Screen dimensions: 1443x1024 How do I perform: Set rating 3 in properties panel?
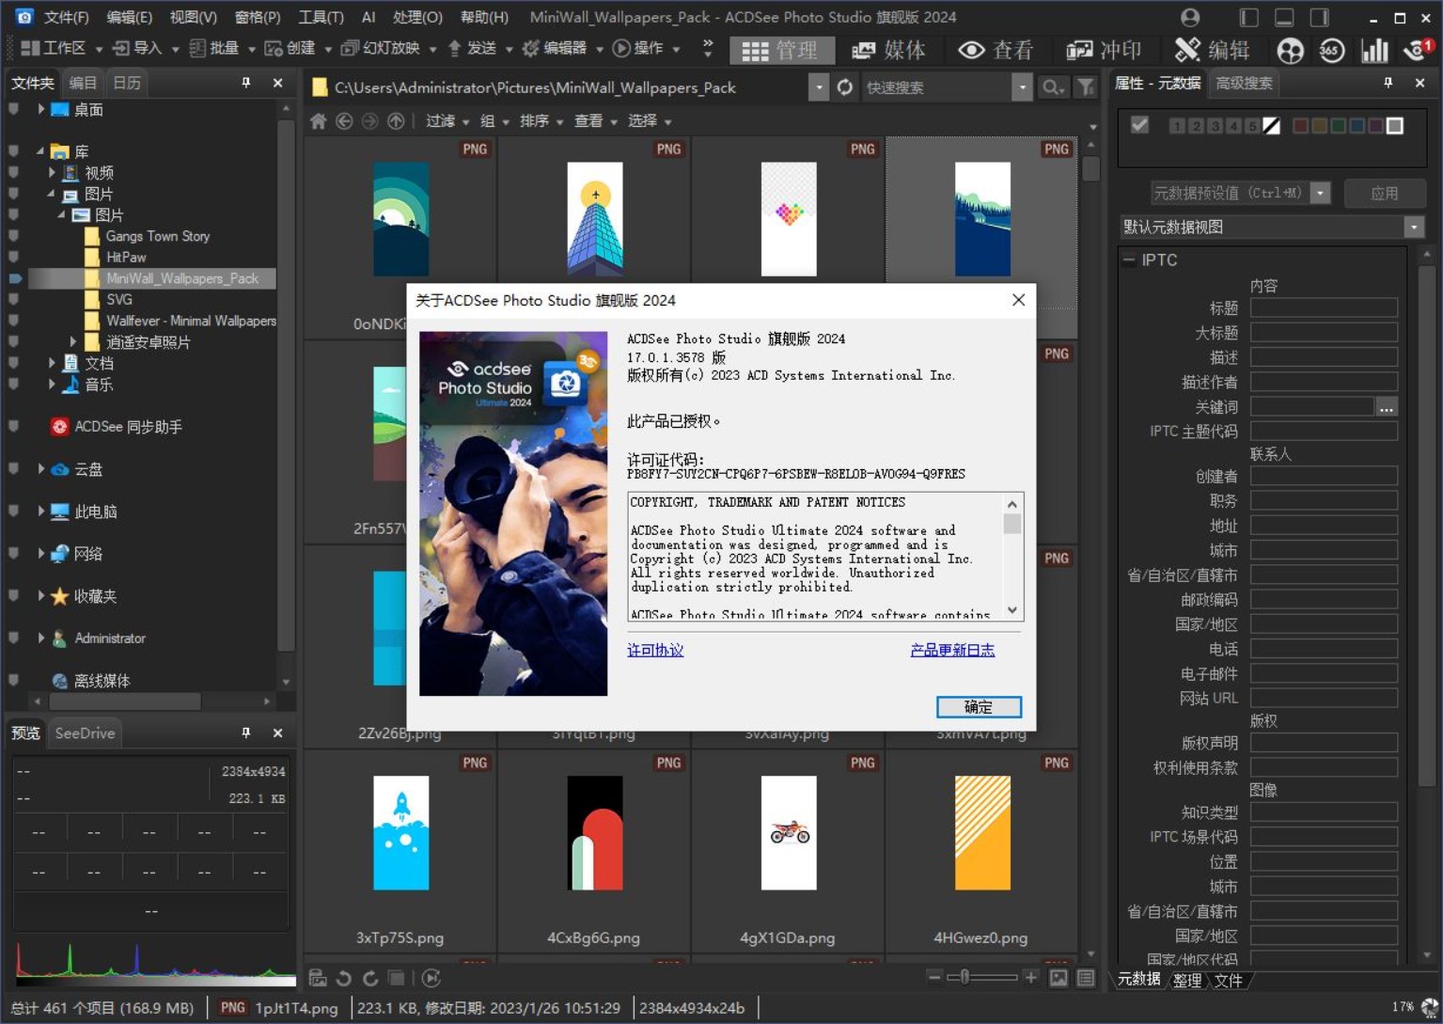[1215, 126]
